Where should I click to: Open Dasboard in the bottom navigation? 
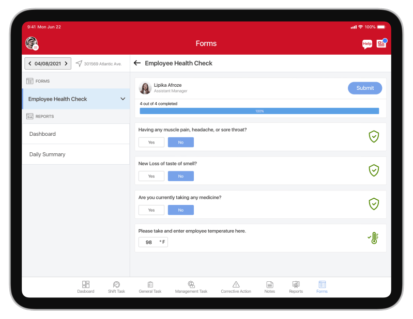coord(86,286)
